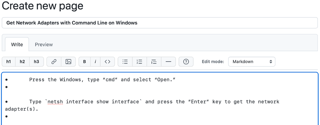Insert code with the angle brackets icon
Screen dimensions: 320x125
(x=107, y=62)
